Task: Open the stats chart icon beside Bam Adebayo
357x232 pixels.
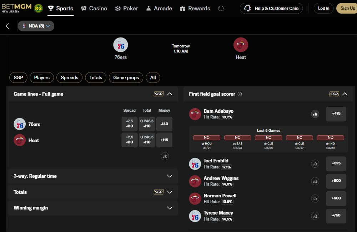Action: (x=315, y=114)
